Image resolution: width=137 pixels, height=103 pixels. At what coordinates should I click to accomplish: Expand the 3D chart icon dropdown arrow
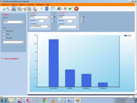[37, 9]
